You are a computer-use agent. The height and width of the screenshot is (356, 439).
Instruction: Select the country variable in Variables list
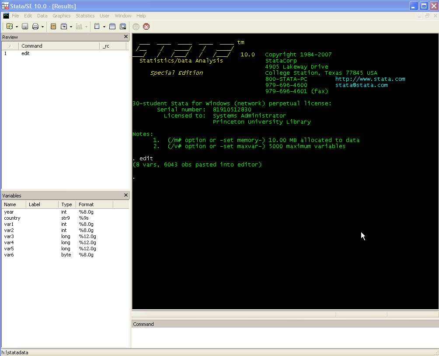12,218
